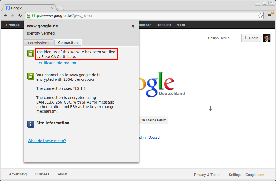276x181 pixels.
Task: Open +Philipp in the Google bar
Action: 12,25
